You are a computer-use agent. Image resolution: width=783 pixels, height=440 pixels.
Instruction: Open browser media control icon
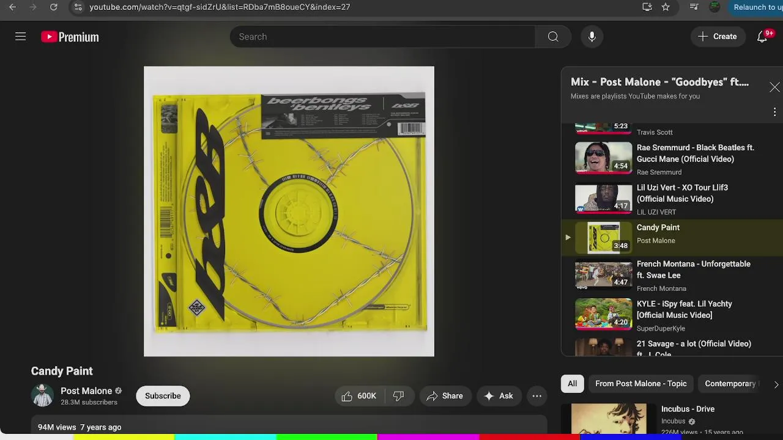pyautogui.click(x=694, y=7)
